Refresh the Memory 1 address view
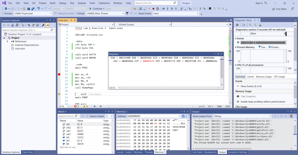Screen dimensions: 298x155 pos(183,116)
